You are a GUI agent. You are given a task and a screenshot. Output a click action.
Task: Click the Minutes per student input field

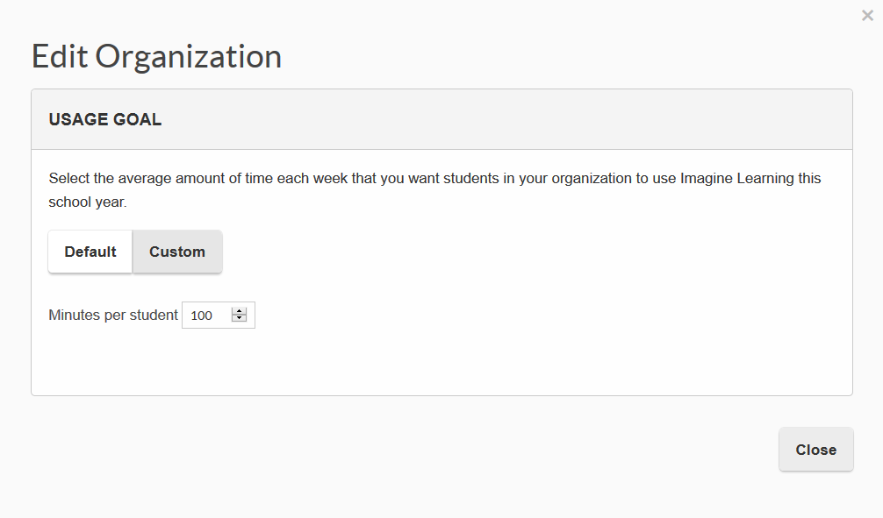(207, 316)
